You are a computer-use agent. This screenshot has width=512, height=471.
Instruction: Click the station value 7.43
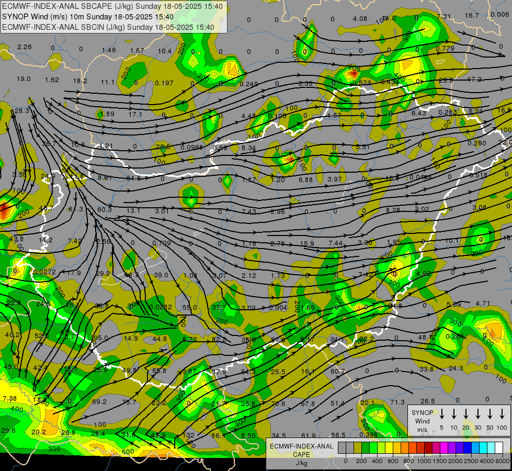[x=249, y=212]
